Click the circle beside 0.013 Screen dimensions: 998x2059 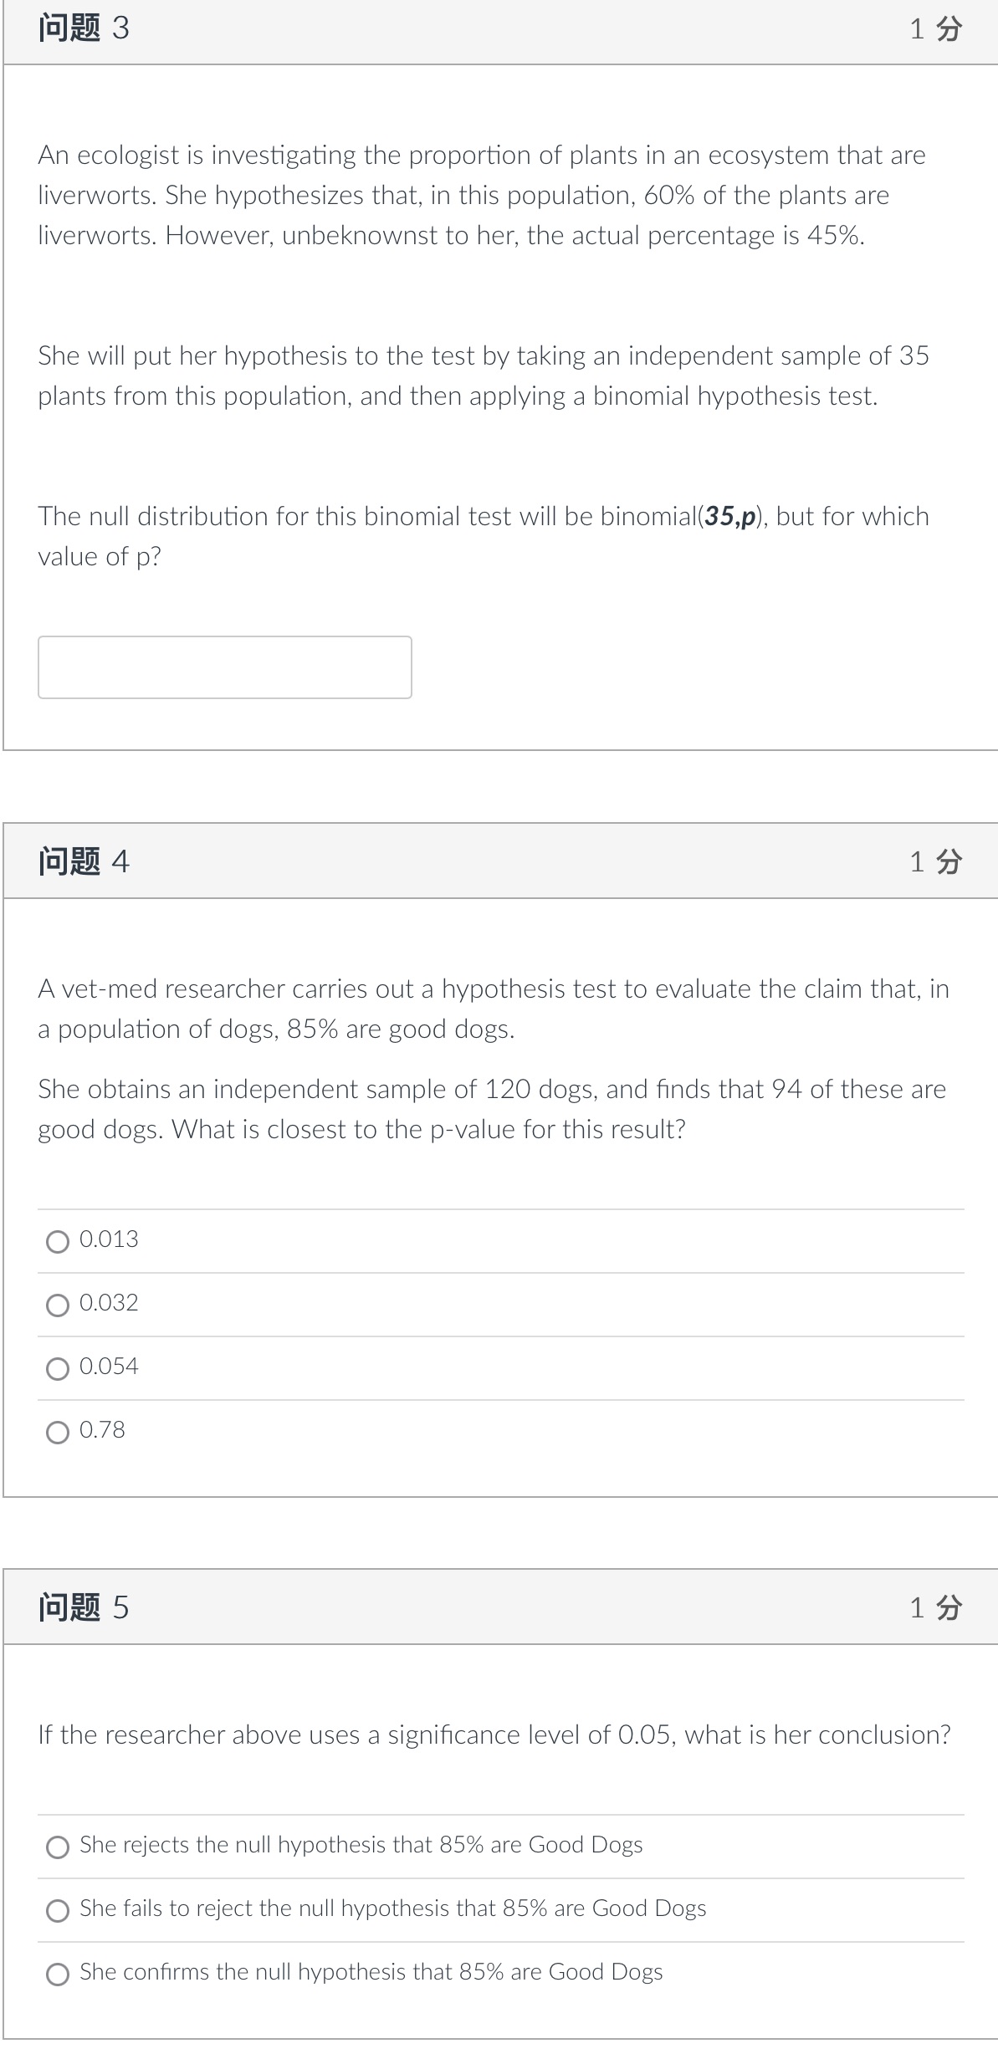click(57, 1241)
